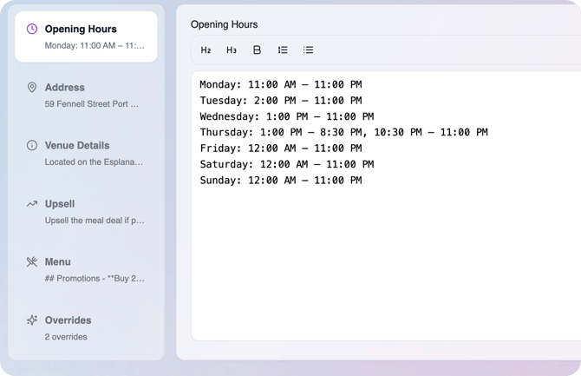Click the 'Located on the Esplana…' preview
This screenshot has width=581, height=376.
pos(94,162)
